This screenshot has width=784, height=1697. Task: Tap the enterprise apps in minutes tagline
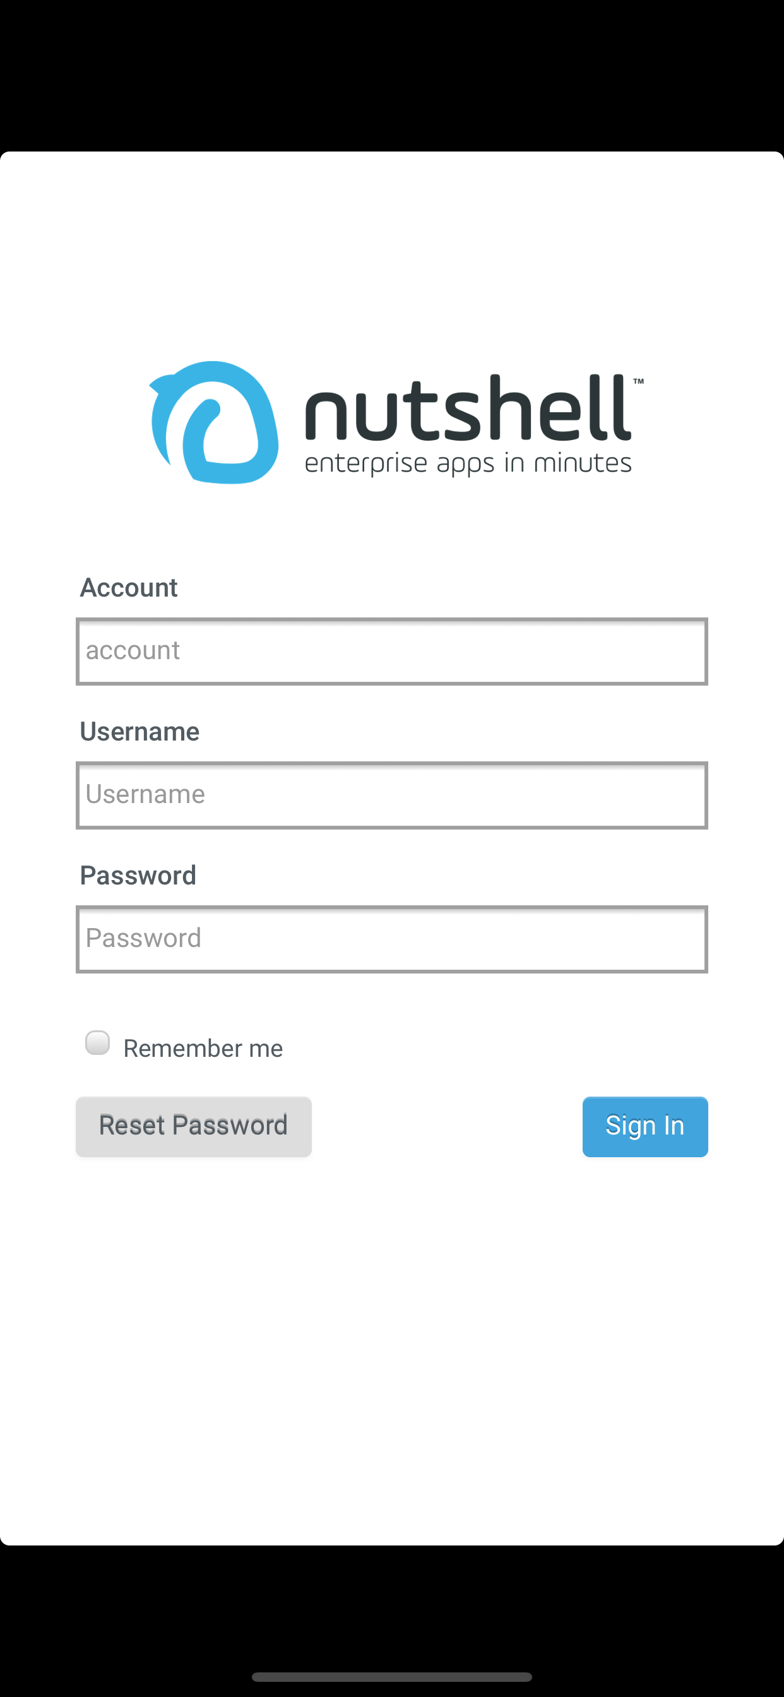point(468,464)
